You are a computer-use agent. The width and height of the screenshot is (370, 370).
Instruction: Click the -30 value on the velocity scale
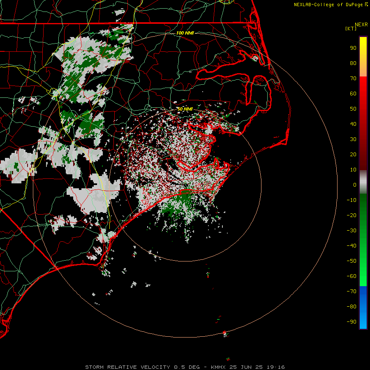point(351,231)
